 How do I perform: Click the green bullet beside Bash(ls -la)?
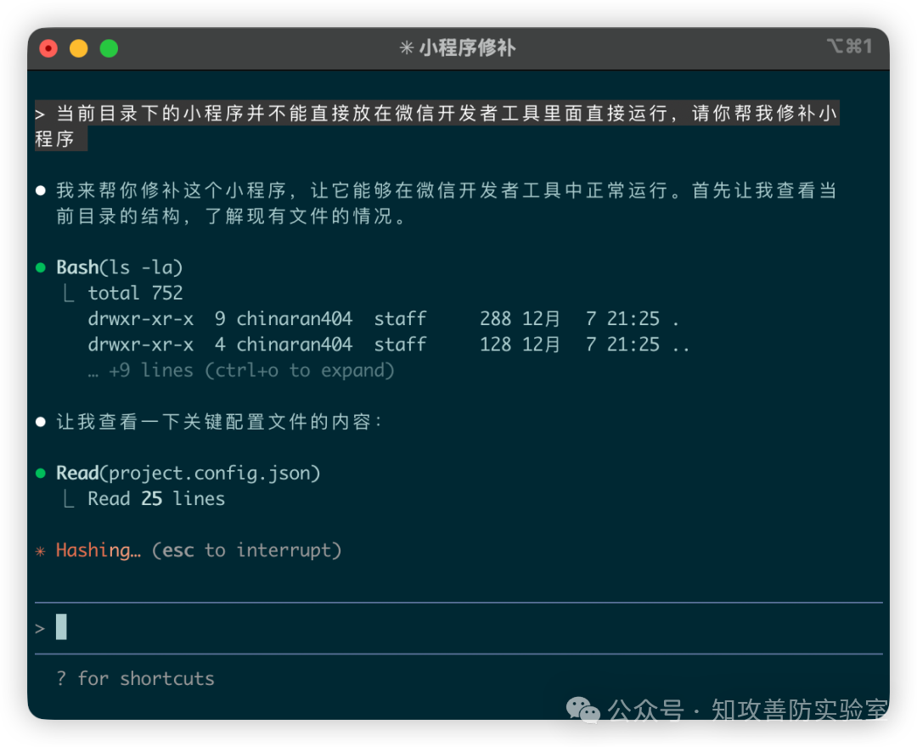click(41, 268)
